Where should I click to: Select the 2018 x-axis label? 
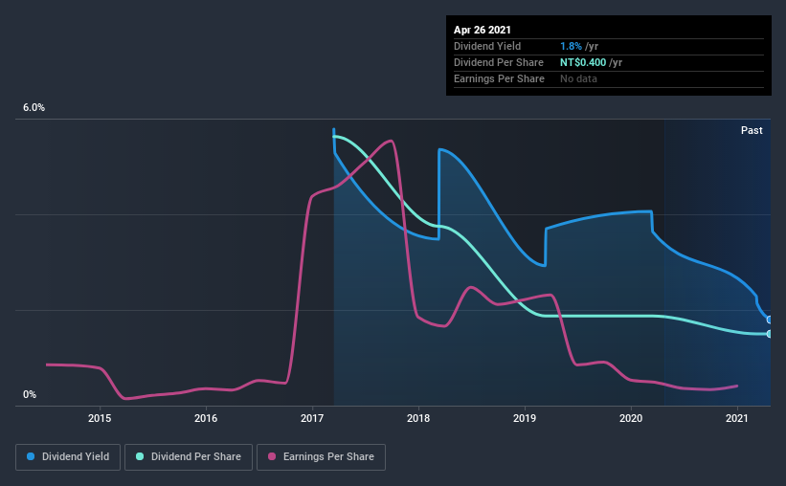(418, 418)
